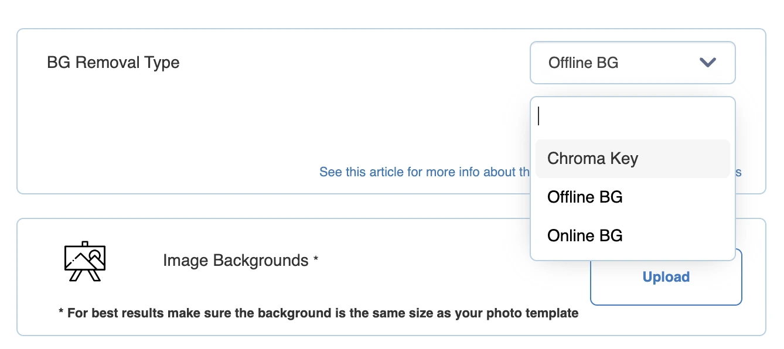Click selected value text 'Offline BG' in combo box
784x349 pixels.
[x=583, y=63]
